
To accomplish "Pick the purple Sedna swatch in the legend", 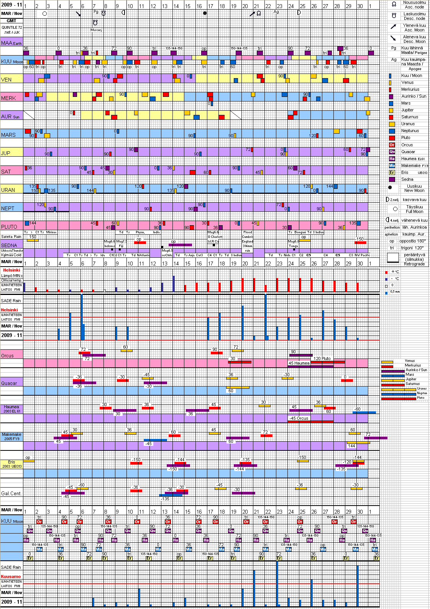I will click(392, 179).
